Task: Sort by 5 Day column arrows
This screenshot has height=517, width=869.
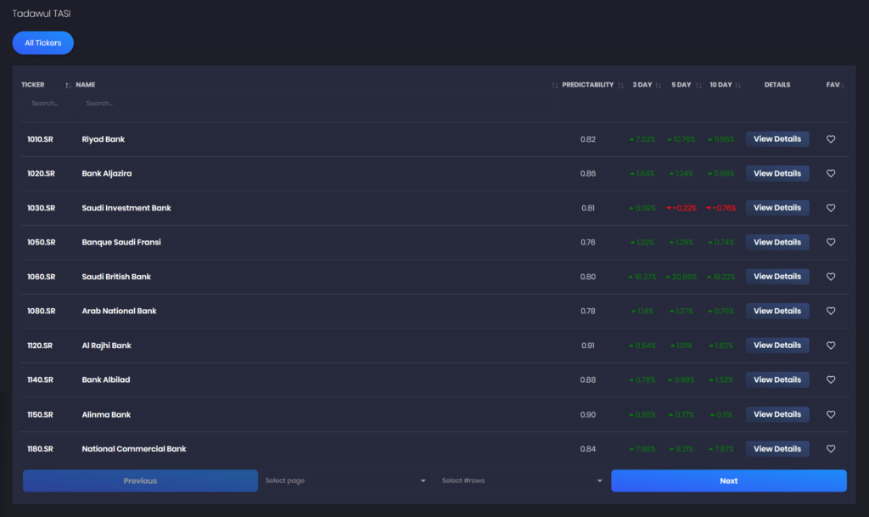Action: click(698, 86)
